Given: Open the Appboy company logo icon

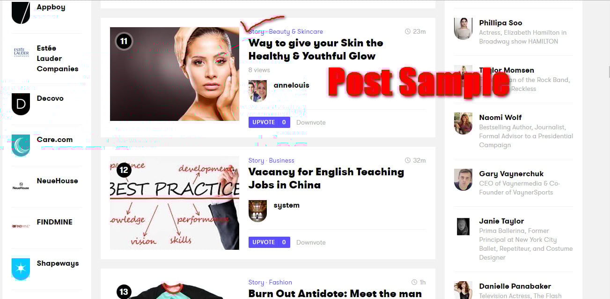Looking at the screenshot, I should pos(21,12).
